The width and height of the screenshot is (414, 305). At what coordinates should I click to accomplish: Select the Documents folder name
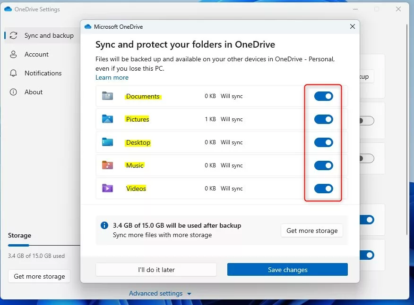click(143, 96)
